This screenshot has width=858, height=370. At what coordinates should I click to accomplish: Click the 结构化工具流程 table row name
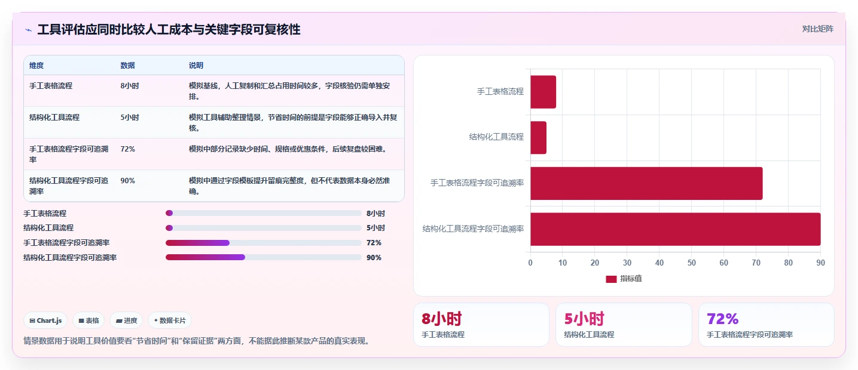click(x=54, y=118)
